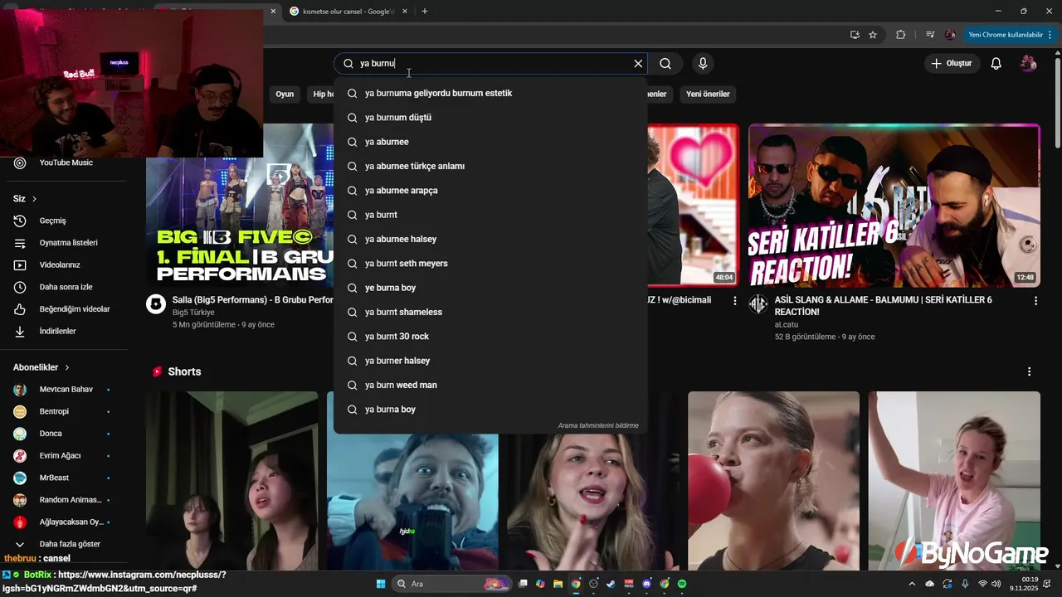Select suggestion ya burnt shameless

[490, 313]
